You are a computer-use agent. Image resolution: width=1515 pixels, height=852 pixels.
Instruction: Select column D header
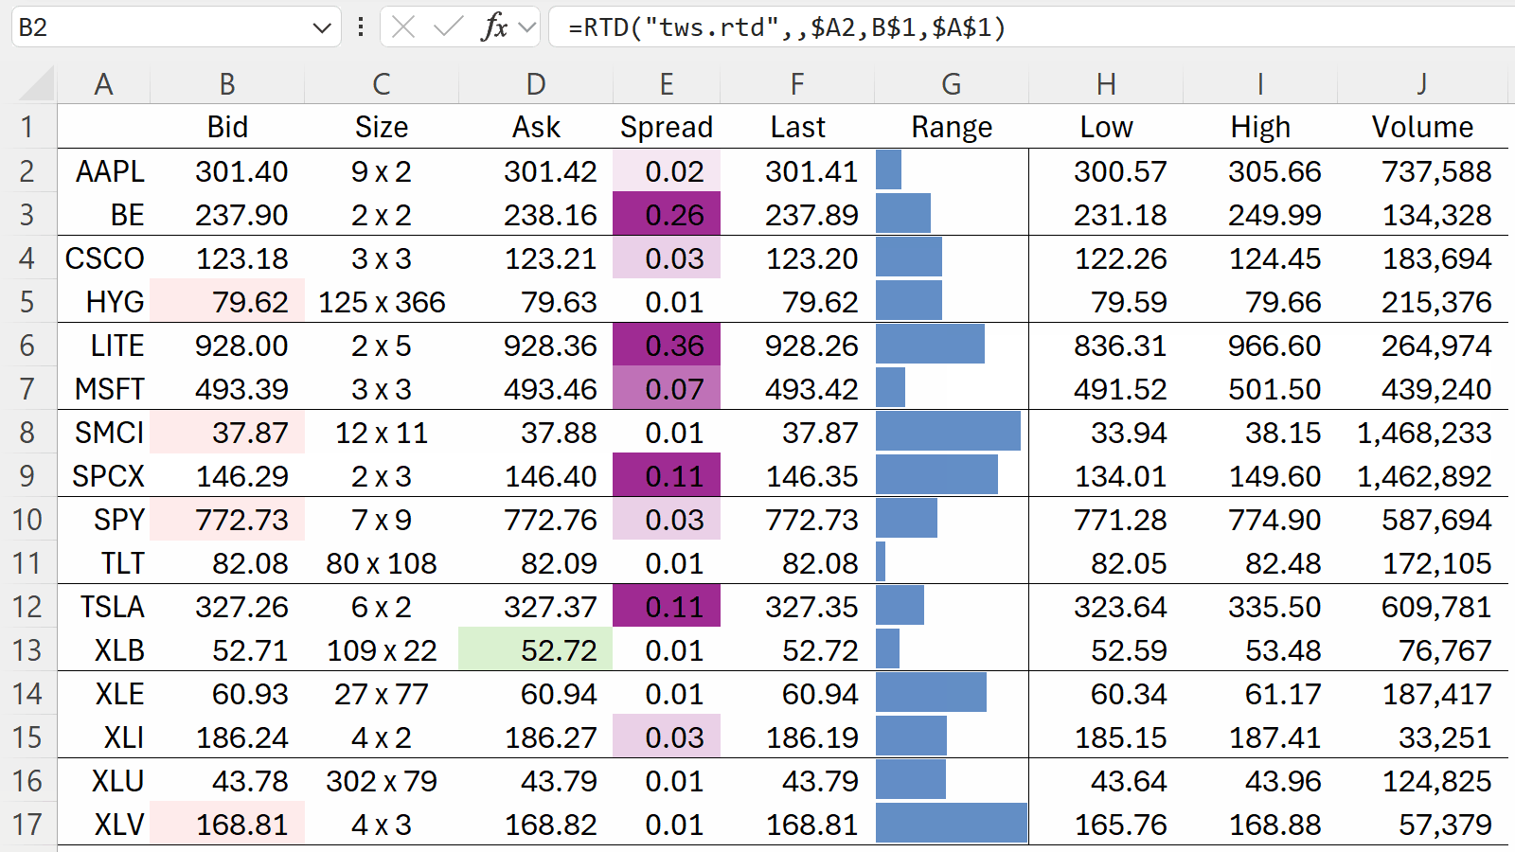[536, 84]
